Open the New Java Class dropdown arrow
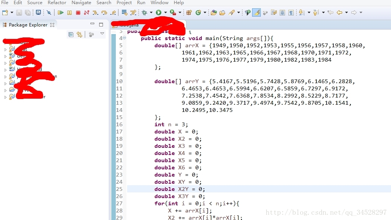Viewport: 391px width, 220px height. point(205,12)
